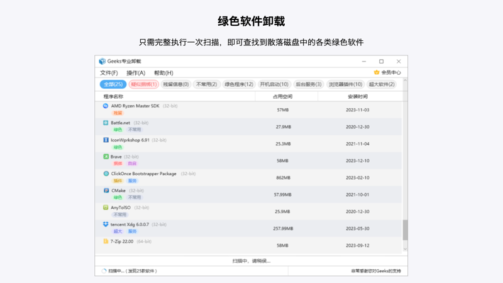The image size is (503, 283).
Task: Sort by 程序名称 column header
Action: point(113,96)
